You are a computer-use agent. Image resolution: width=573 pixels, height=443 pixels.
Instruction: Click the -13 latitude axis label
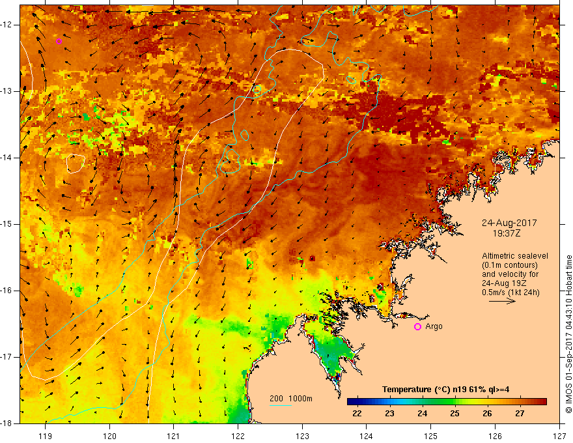(7, 91)
